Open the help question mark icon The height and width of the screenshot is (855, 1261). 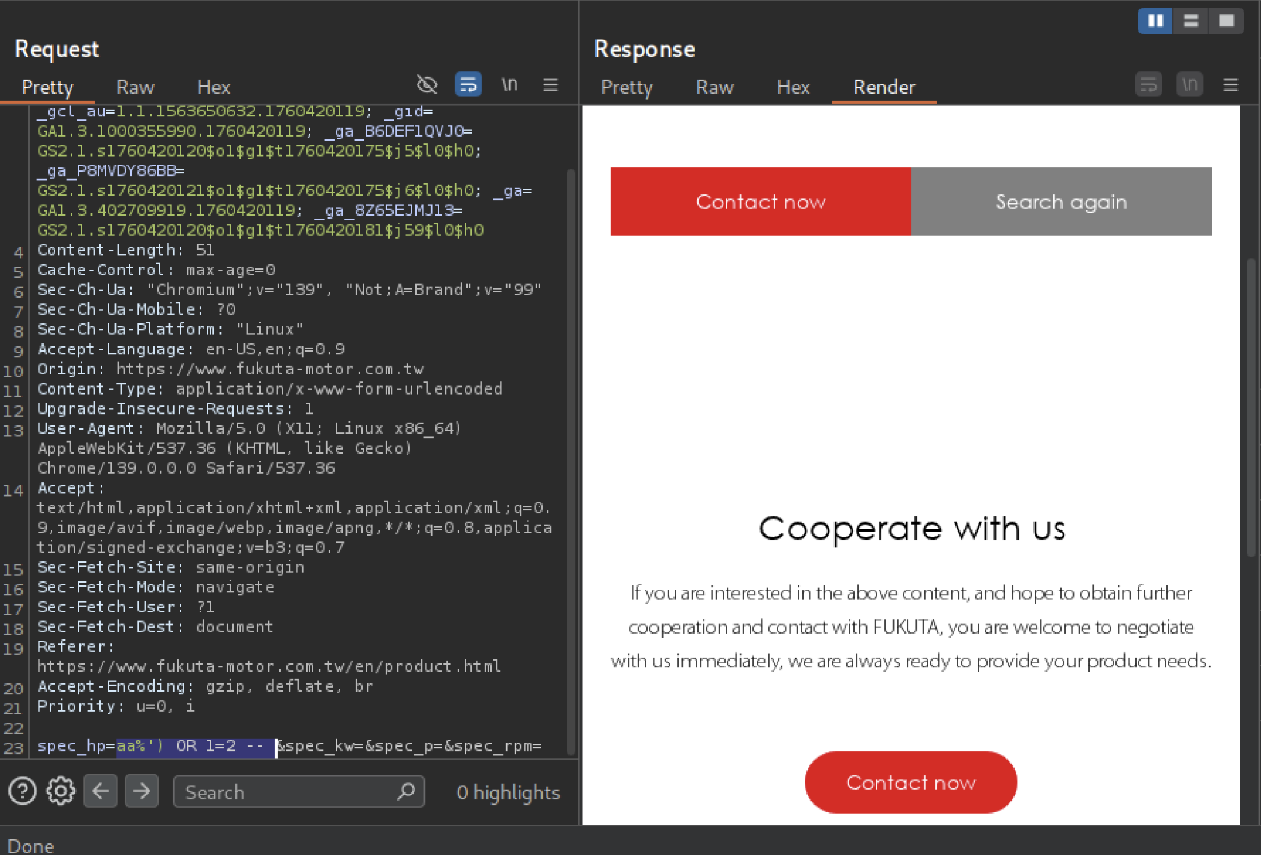click(x=22, y=791)
